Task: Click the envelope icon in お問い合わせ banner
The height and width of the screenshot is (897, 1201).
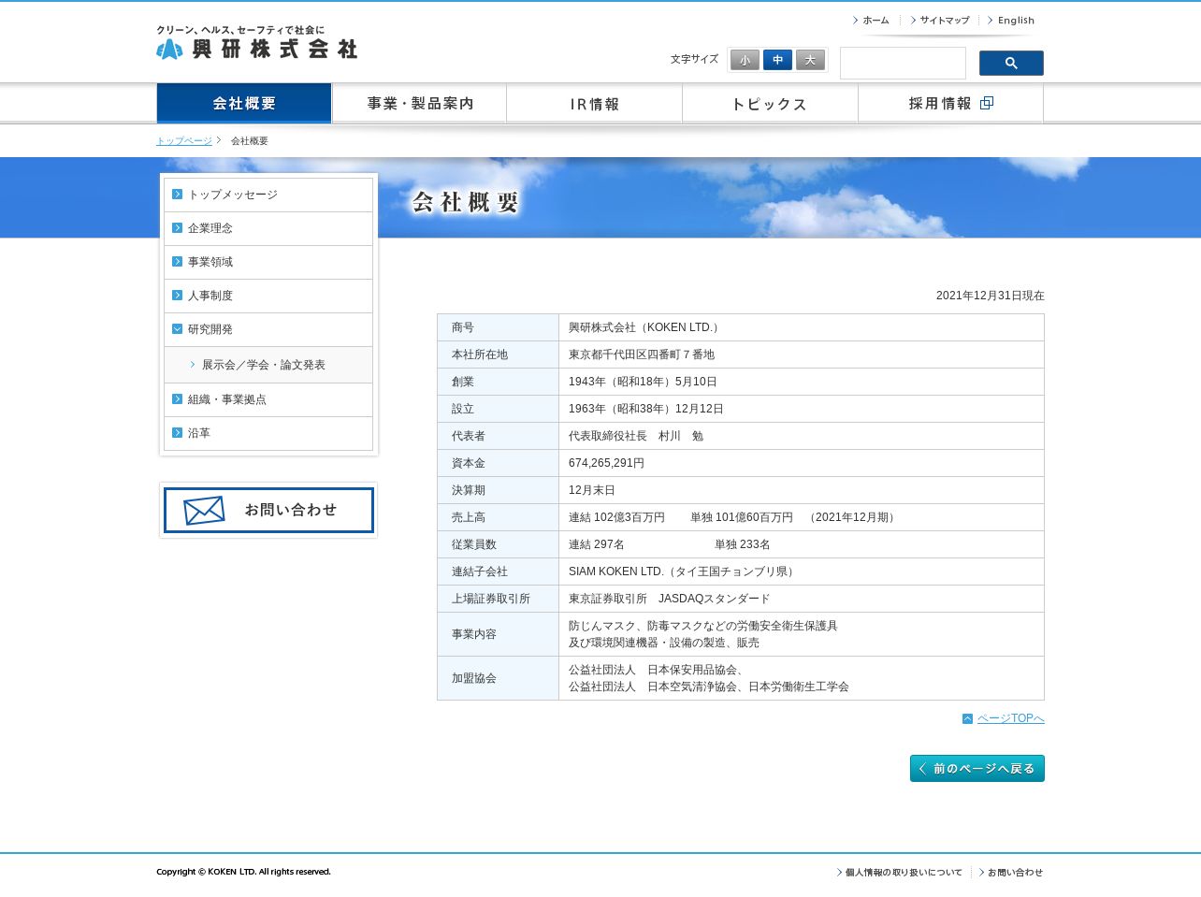Action: [204, 510]
